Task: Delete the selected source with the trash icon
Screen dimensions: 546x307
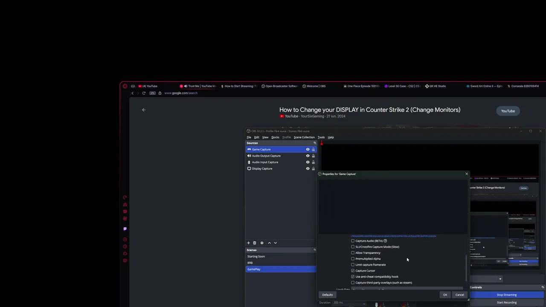Action: coord(255,243)
